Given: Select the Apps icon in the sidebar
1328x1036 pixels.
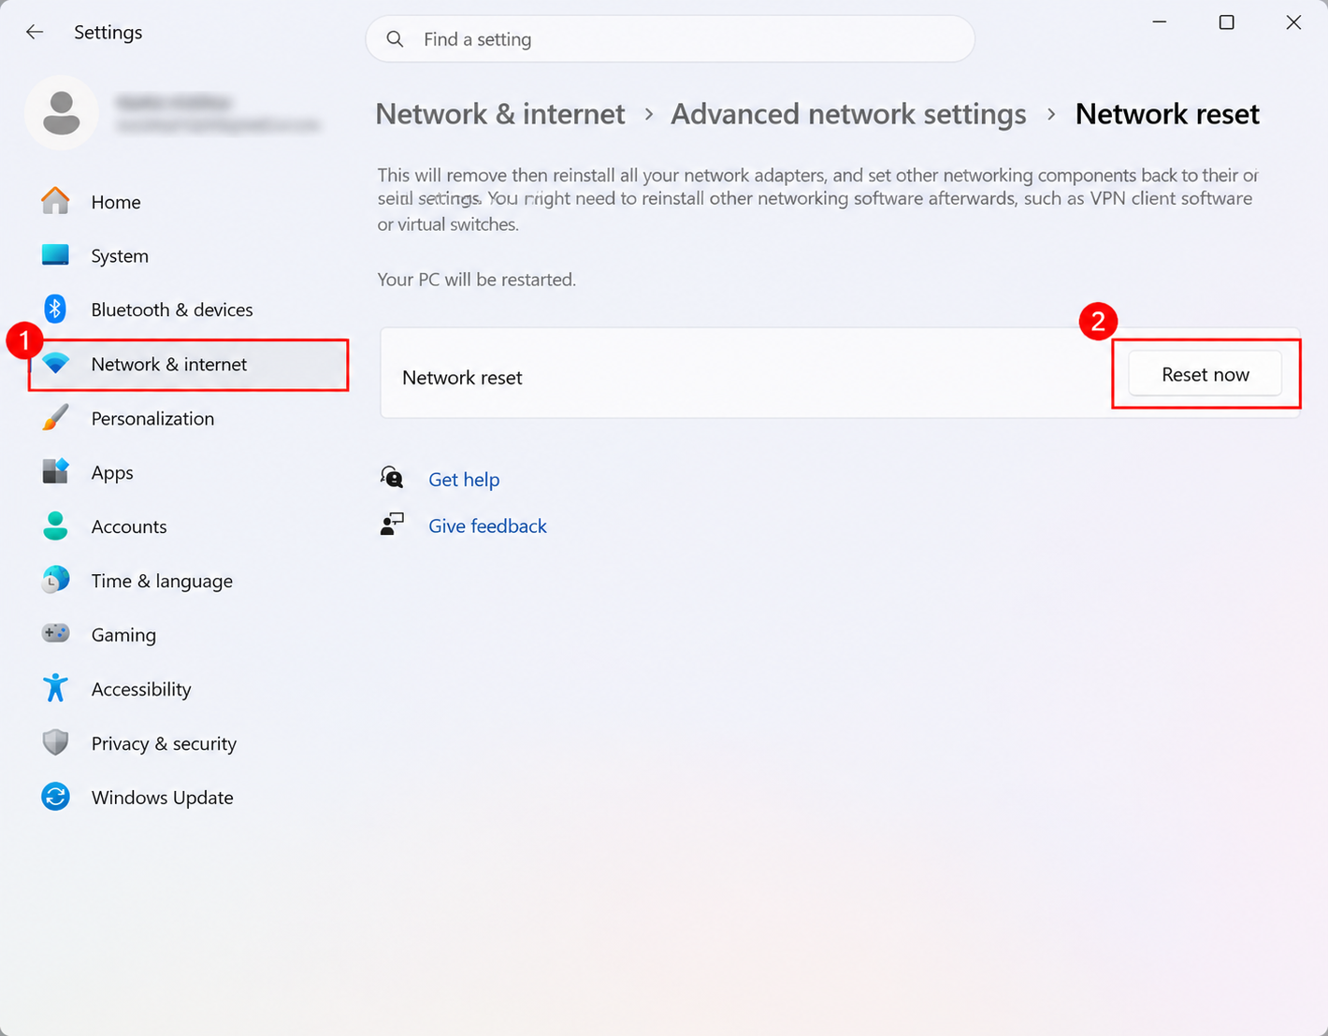Looking at the screenshot, I should click(x=55, y=471).
